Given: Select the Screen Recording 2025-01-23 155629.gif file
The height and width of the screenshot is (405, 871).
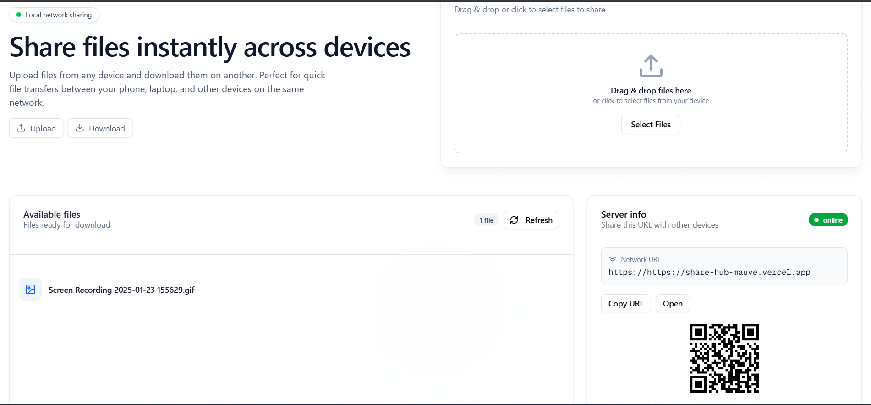Looking at the screenshot, I should pyautogui.click(x=121, y=290).
